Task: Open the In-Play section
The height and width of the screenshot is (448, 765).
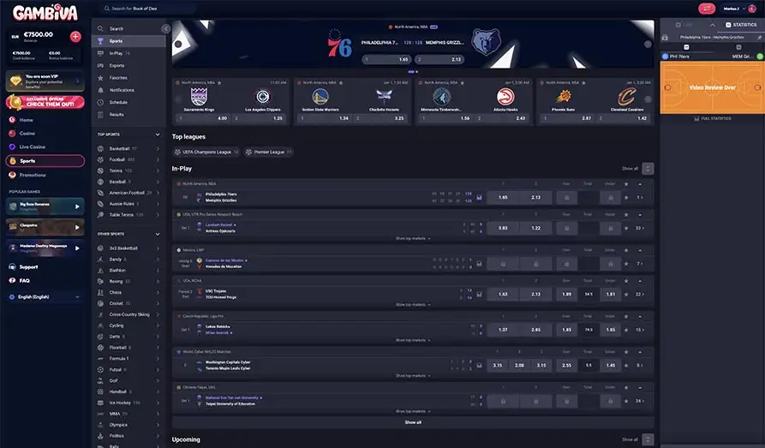Action: point(128,53)
